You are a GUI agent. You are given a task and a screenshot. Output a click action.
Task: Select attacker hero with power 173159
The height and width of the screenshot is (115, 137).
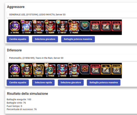[x=26, y=27]
